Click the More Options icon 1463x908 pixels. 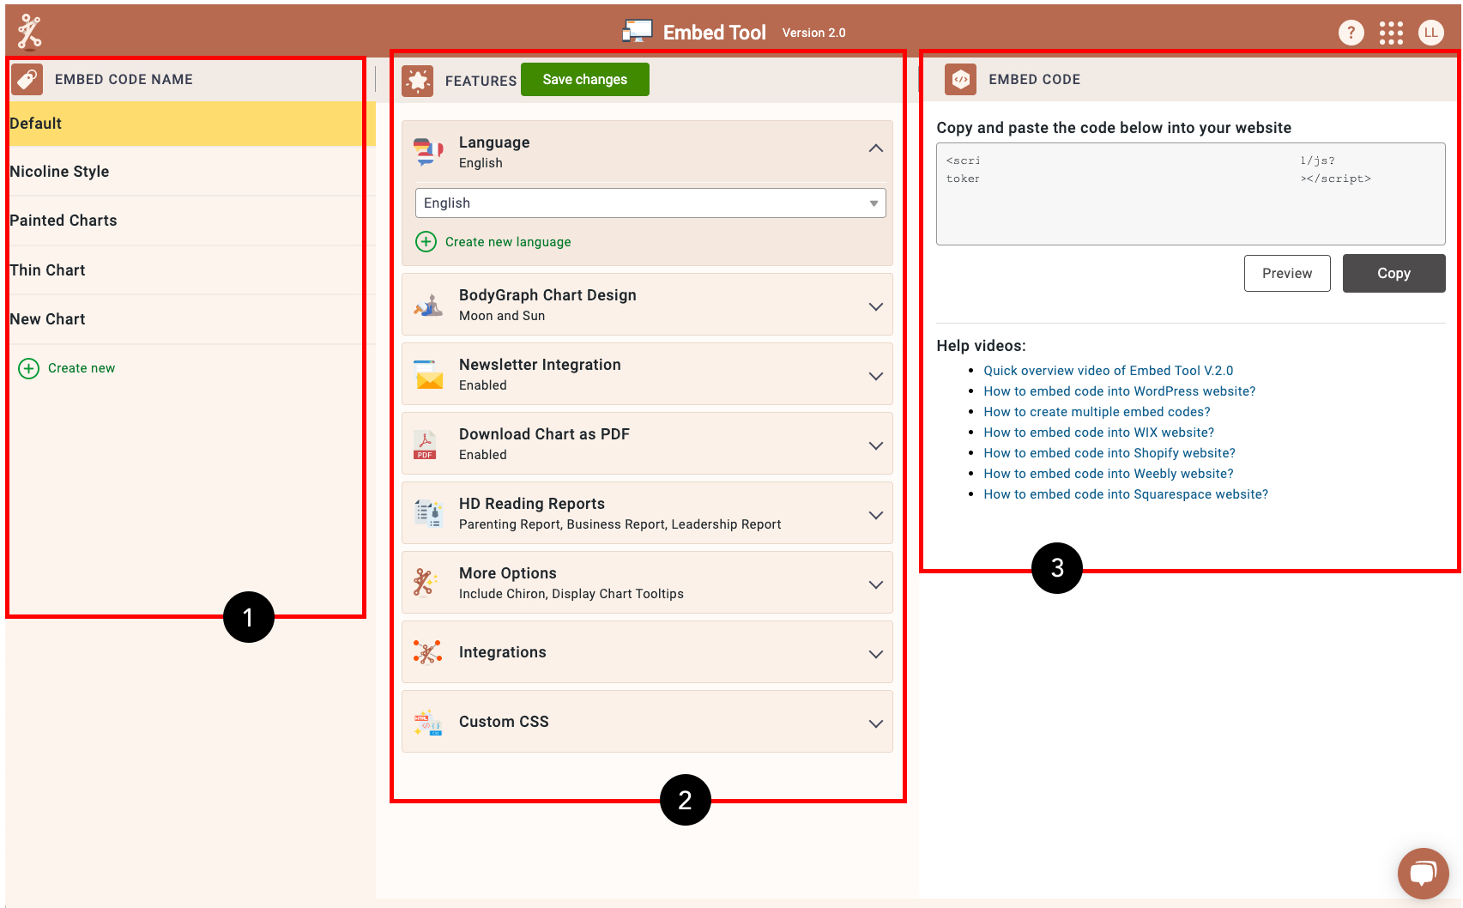425,583
